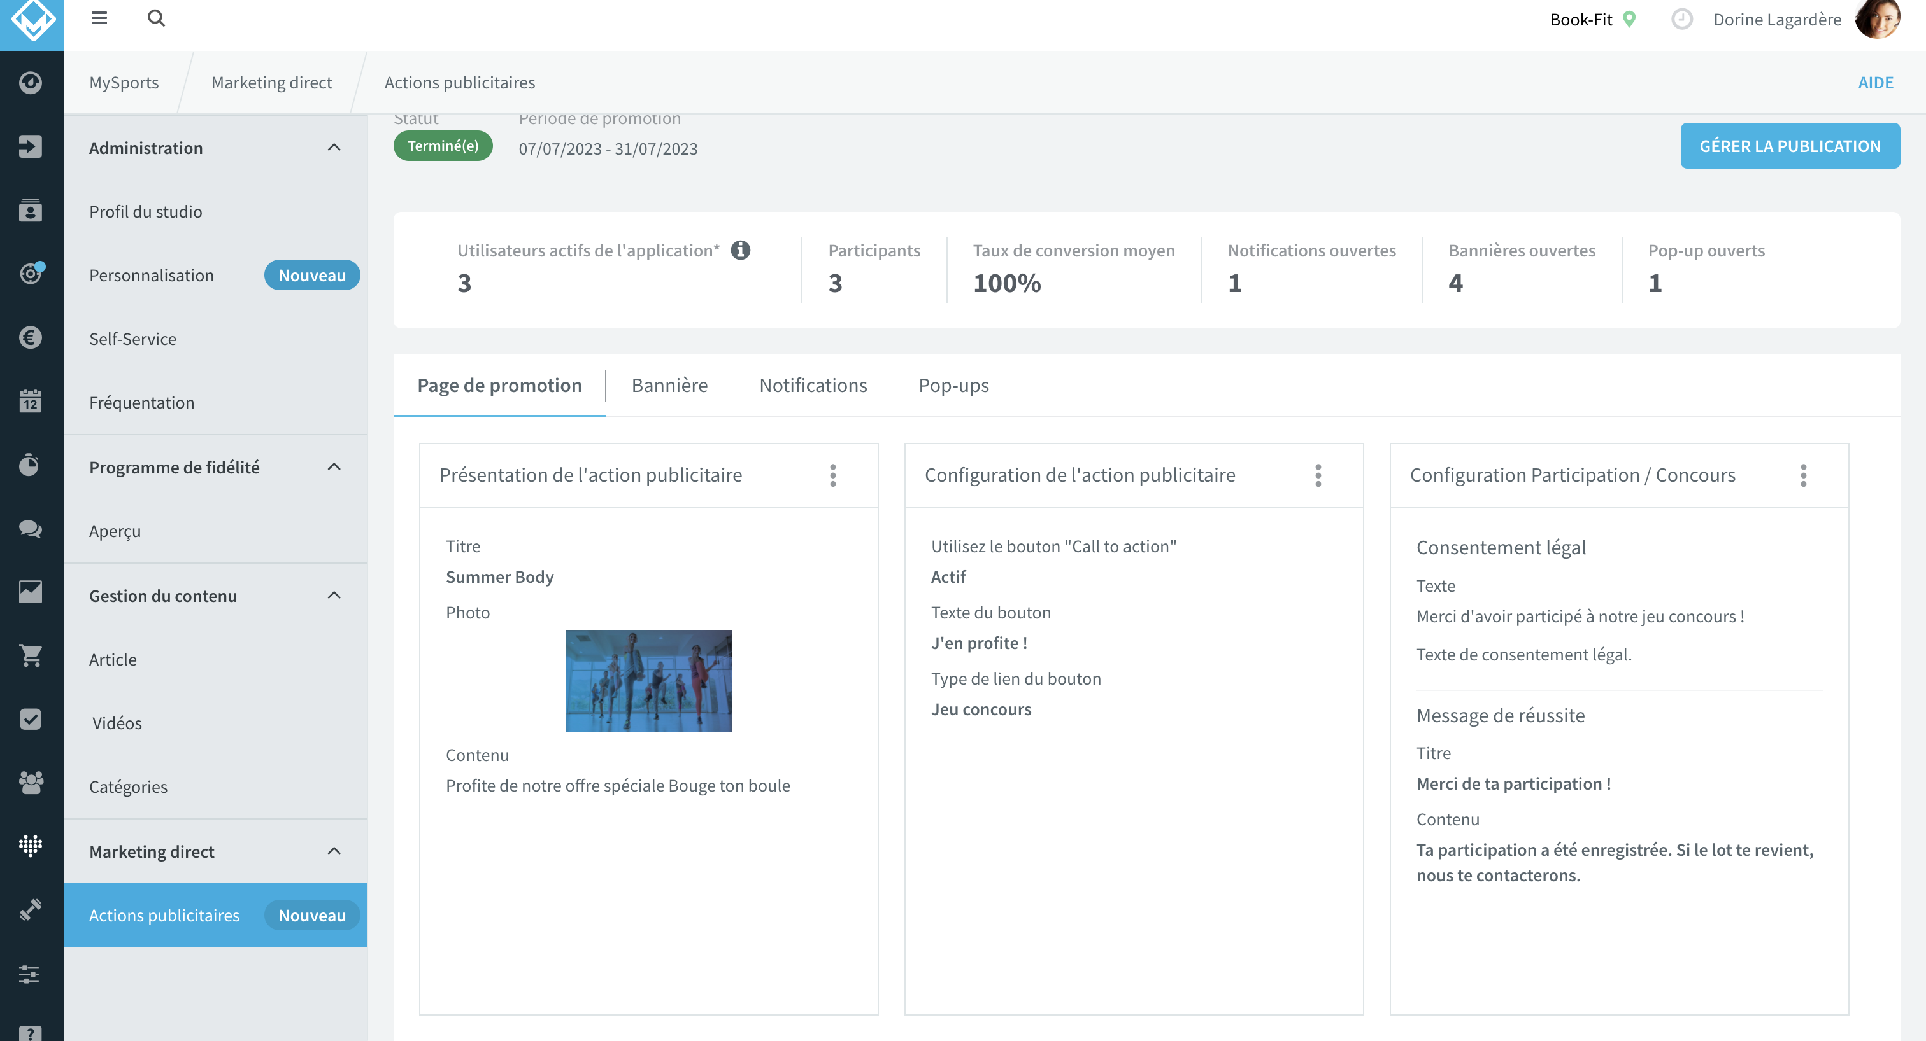Viewport: 1926px width, 1041px height.
Task: Open the dumbbell sidebar icon
Action: click(30, 909)
